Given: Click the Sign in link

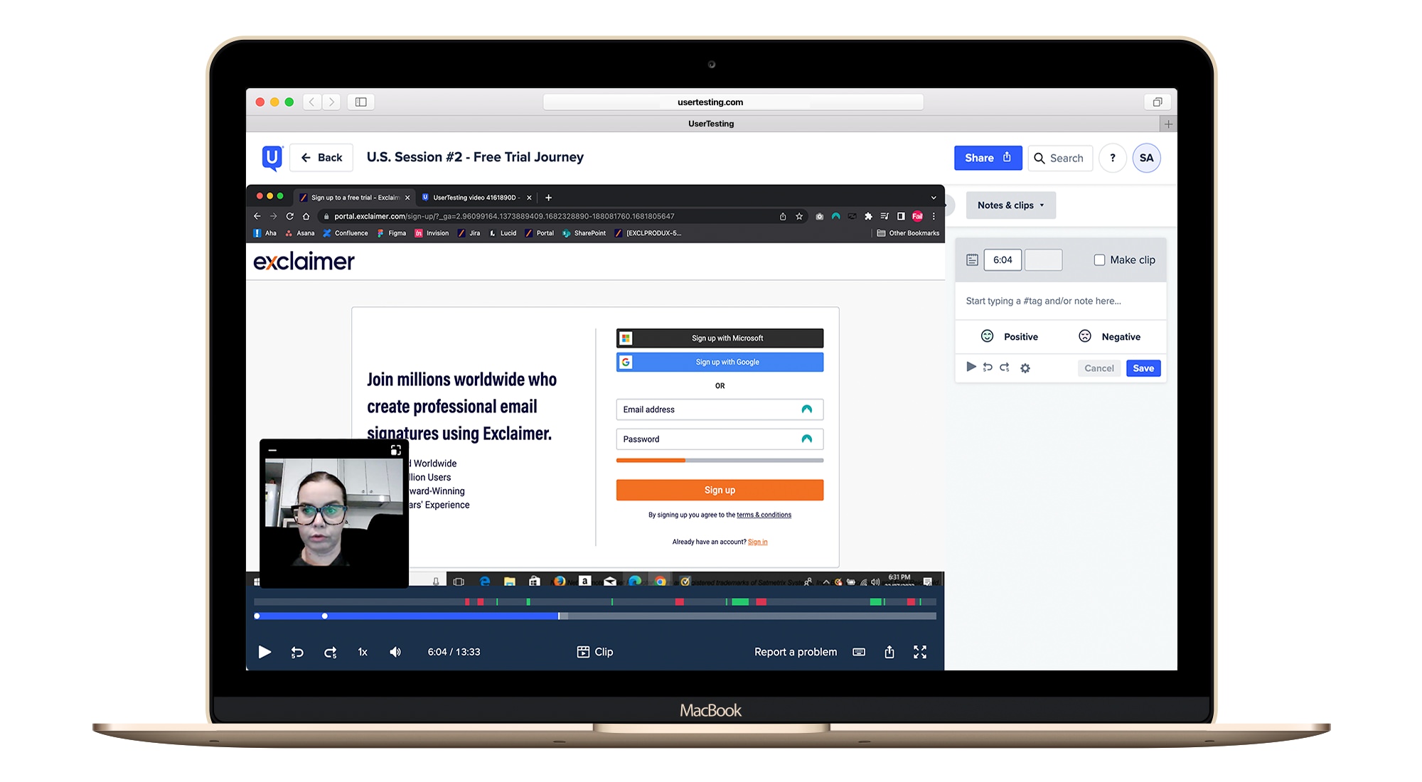Looking at the screenshot, I should pyautogui.click(x=757, y=542).
